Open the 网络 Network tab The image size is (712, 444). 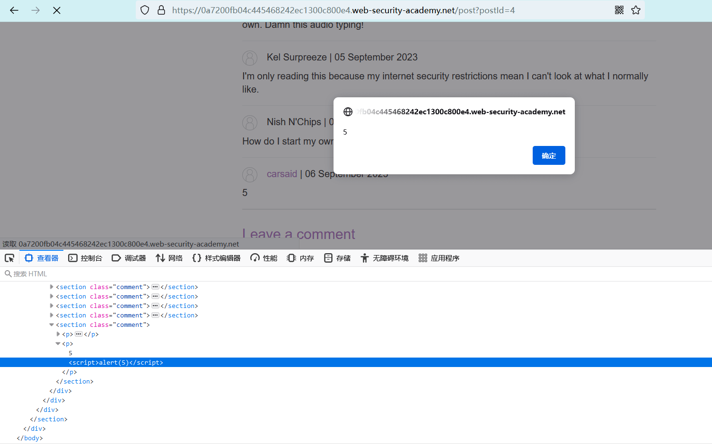coord(169,258)
